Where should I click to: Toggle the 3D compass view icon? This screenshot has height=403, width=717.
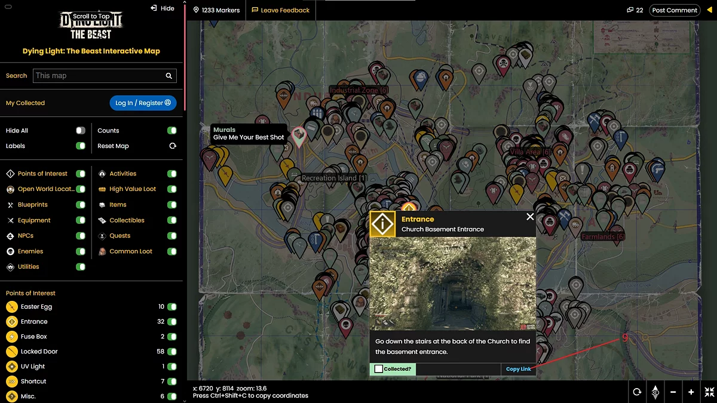pos(655,392)
